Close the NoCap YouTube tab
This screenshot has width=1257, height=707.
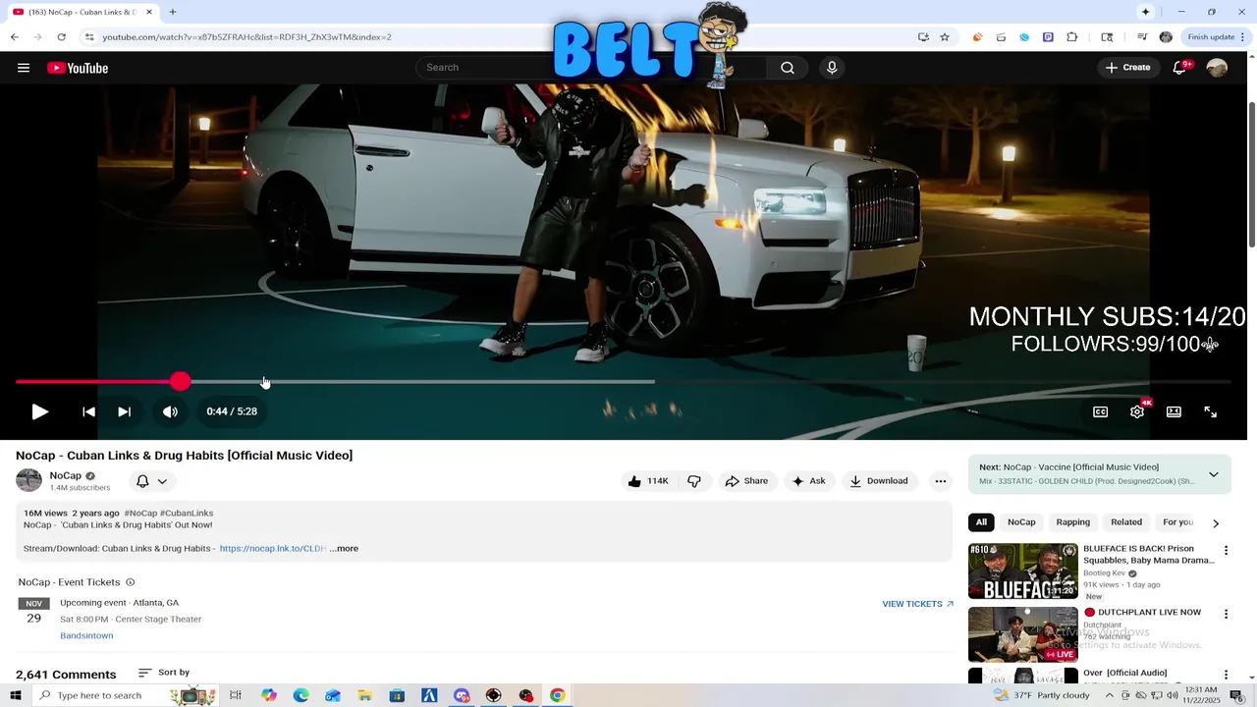click(149, 12)
